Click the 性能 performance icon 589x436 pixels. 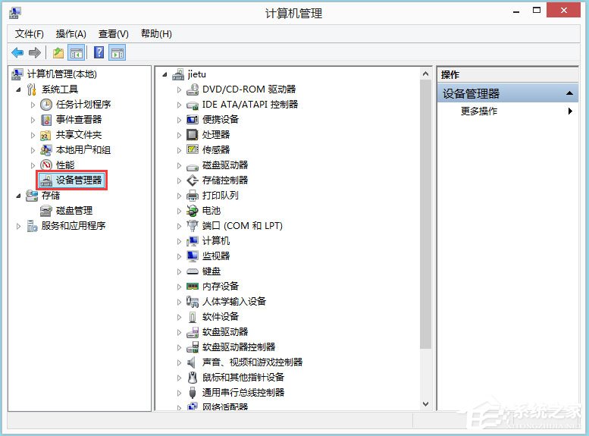(x=45, y=165)
